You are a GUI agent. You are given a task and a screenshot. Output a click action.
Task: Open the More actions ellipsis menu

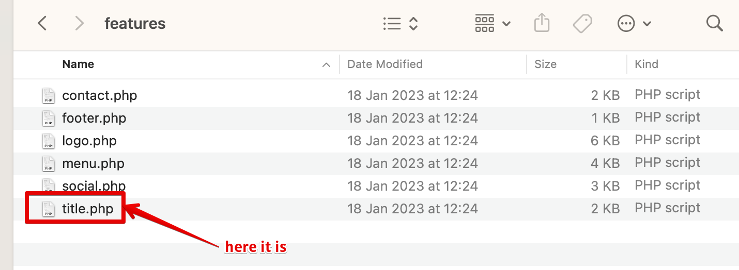[634, 23]
